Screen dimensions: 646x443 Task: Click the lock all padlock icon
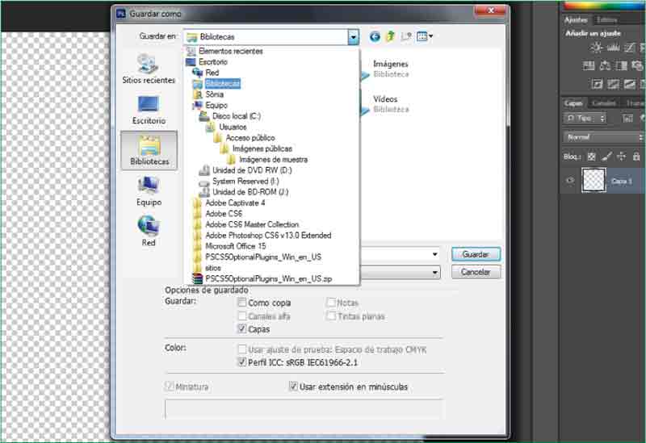coord(637,157)
